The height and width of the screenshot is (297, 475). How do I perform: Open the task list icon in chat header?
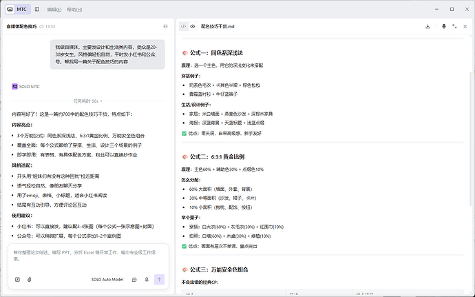tap(165, 27)
